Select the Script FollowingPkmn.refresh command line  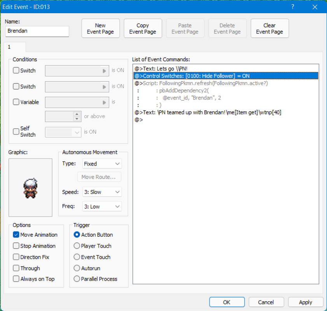click(202, 83)
